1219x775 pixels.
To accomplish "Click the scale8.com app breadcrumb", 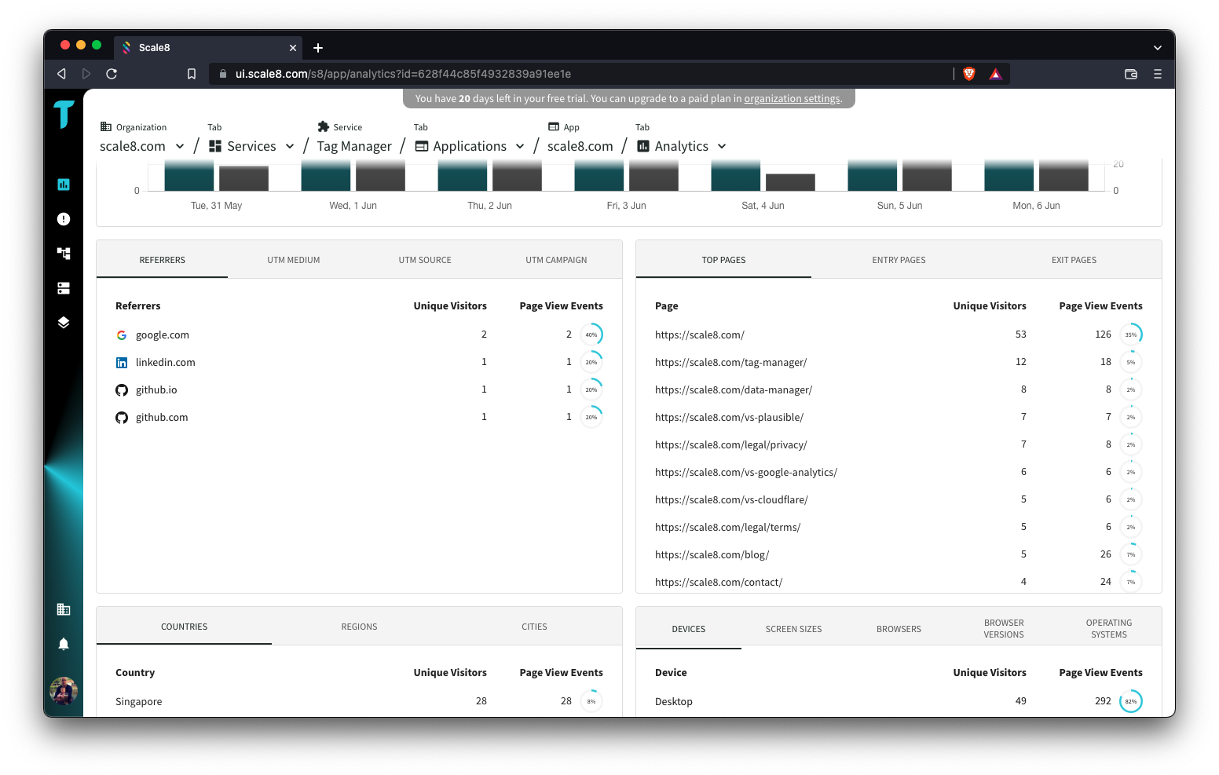I will pos(580,146).
